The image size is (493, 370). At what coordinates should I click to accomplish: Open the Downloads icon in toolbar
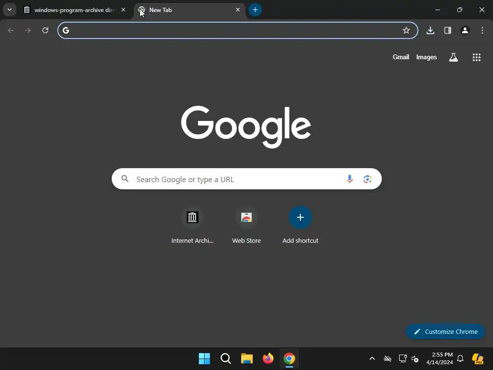click(x=430, y=30)
